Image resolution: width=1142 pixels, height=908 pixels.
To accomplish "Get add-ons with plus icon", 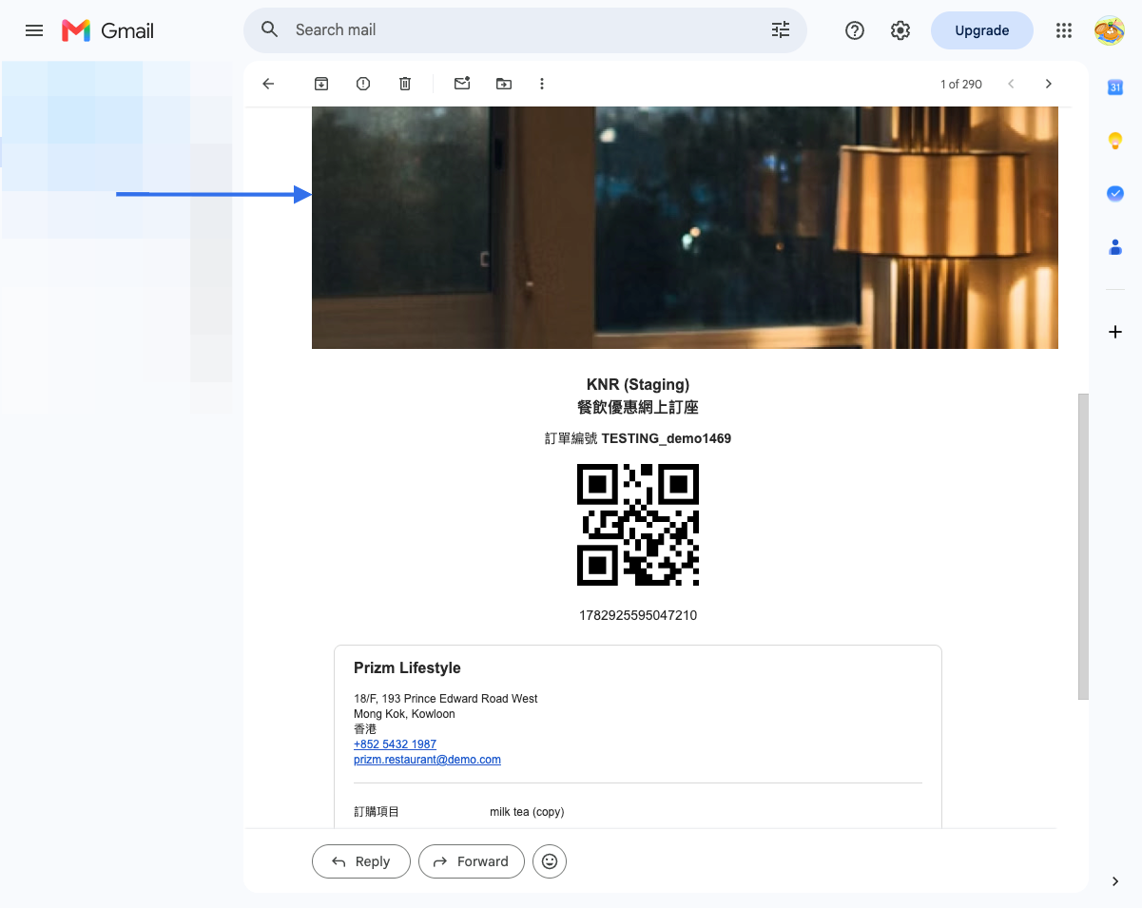I will click(x=1115, y=332).
